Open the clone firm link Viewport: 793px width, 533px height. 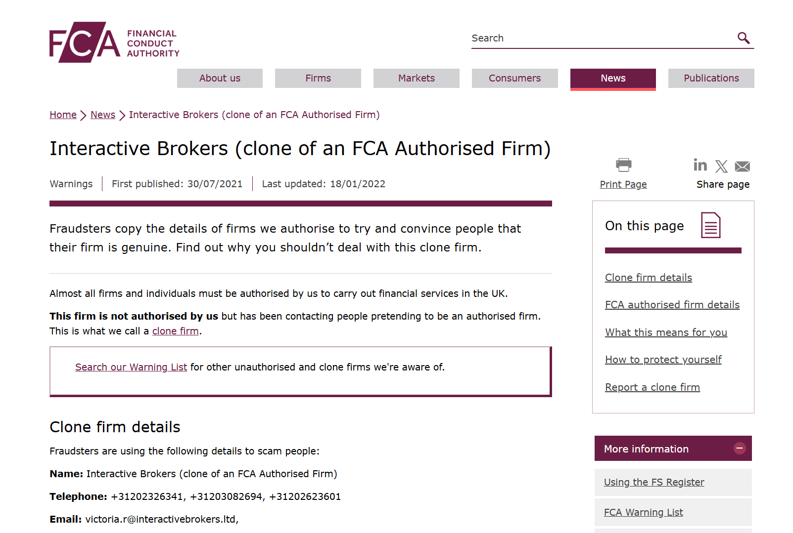176,331
